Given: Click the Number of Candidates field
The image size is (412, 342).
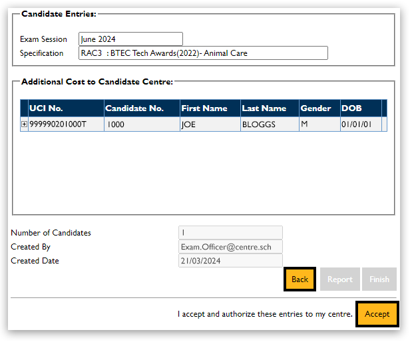Looking at the screenshot, I should point(230,233).
